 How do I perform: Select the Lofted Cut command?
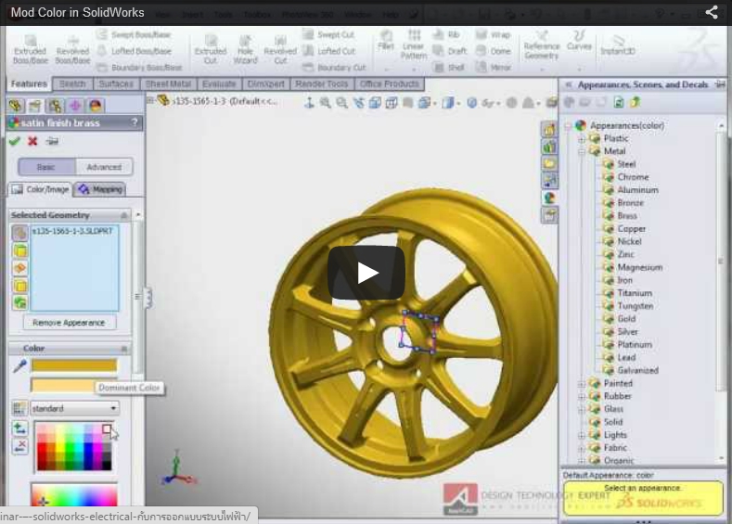tap(329, 51)
